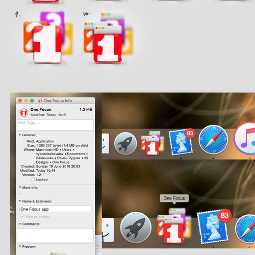Image resolution: width=255 pixels, height=255 pixels.
Task: Click icon design variant number 9
Action: 47,37
